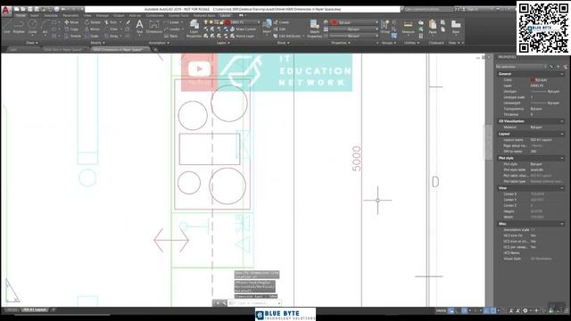Select the ISO A1 Layout tab at bottom
This screenshot has height=321, width=571.
pos(35,310)
